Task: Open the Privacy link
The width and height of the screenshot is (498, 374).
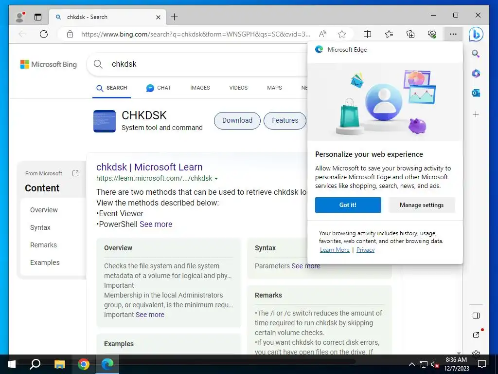Action: [x=365, y=250]
